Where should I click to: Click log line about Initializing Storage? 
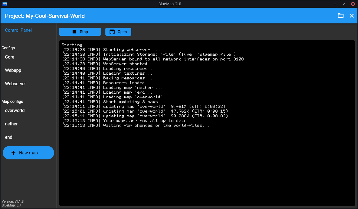coord(149,54)
